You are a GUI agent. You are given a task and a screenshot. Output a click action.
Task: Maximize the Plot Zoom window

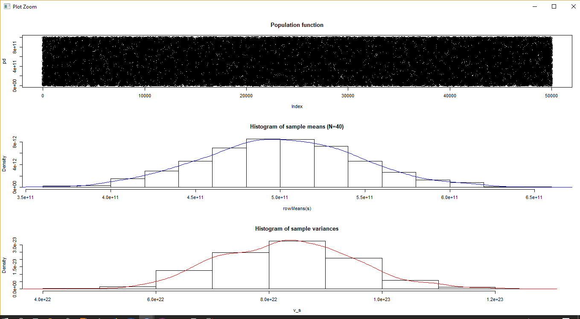pyautogui.click(x=554, y=6)
